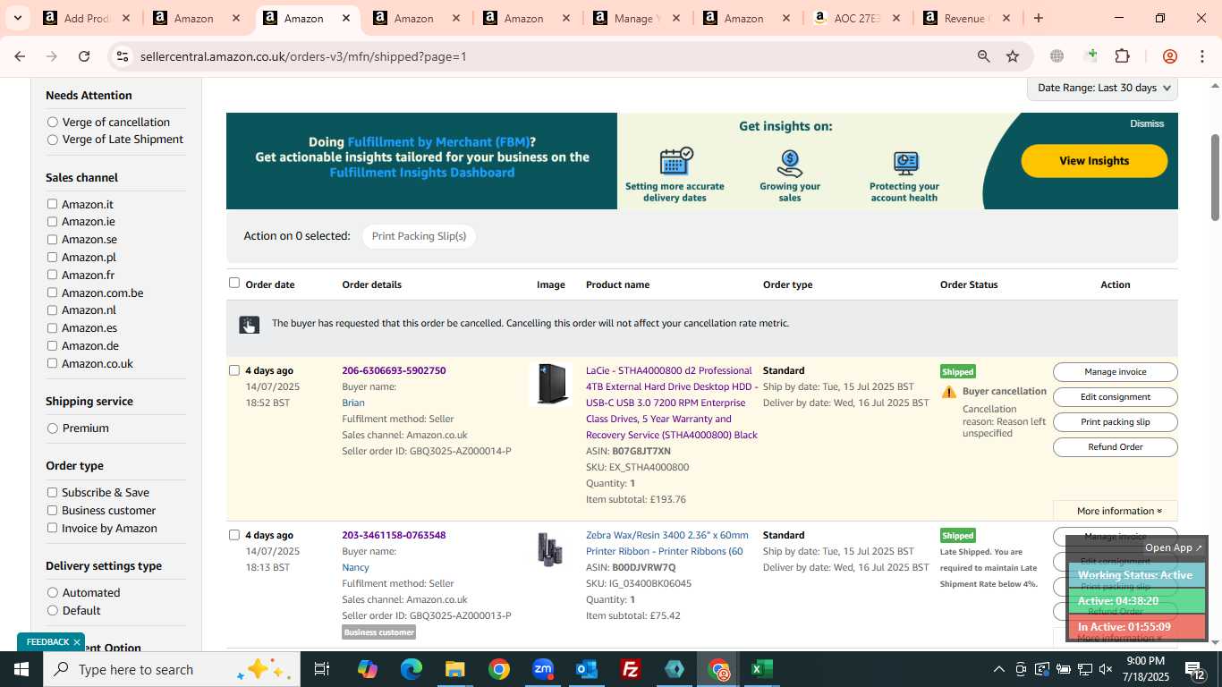Screen dimensions: 1222x687
Task: Bookmark this page with the star icon
Action: [1013, 56]
